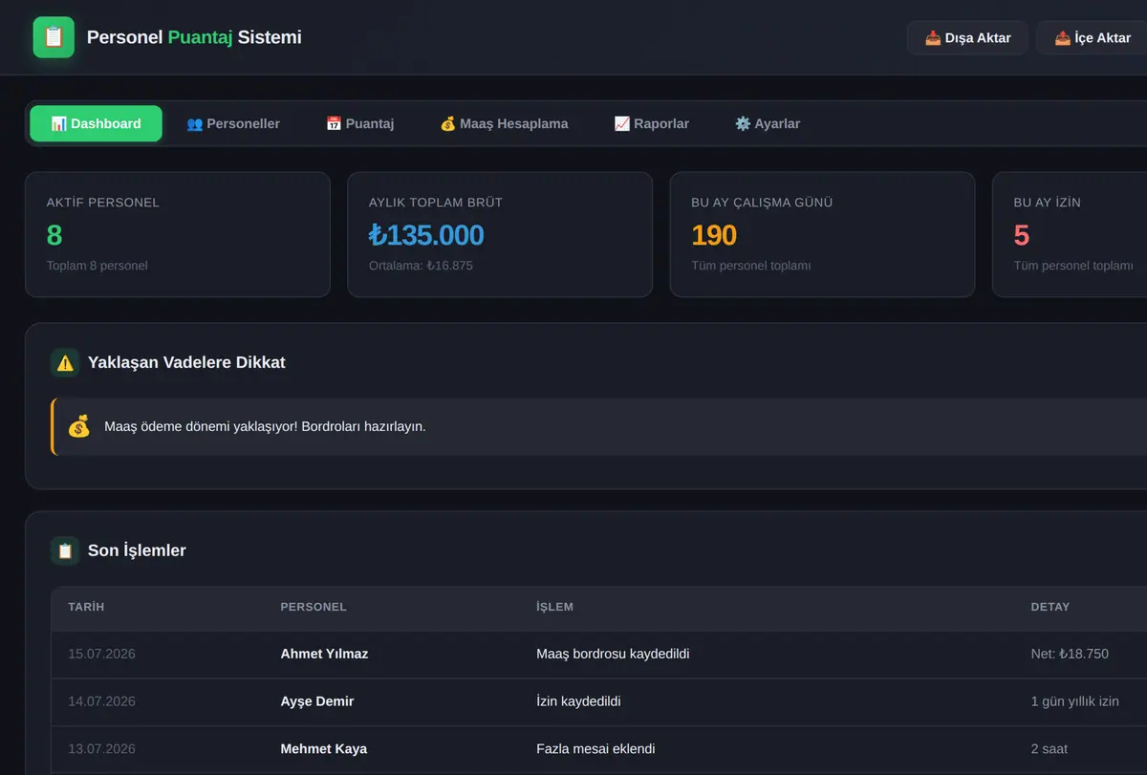Open the Dashboard tab
Image resolution: width=1147 pixels, height=775 pixels.
coord(96,124)
